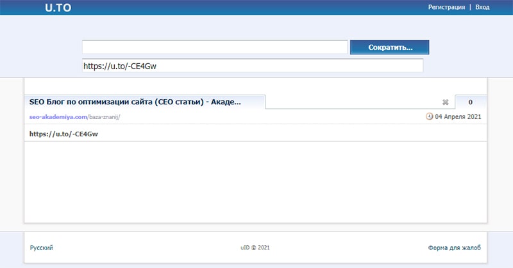Click the uID © 2021 copyright text
The image size is (513, 268).
255,248
